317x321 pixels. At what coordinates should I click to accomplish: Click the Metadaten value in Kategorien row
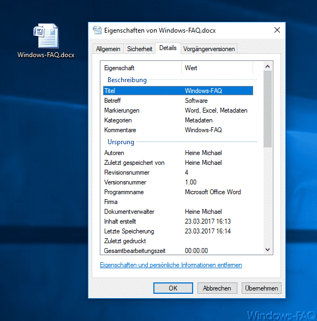[199, 120]
